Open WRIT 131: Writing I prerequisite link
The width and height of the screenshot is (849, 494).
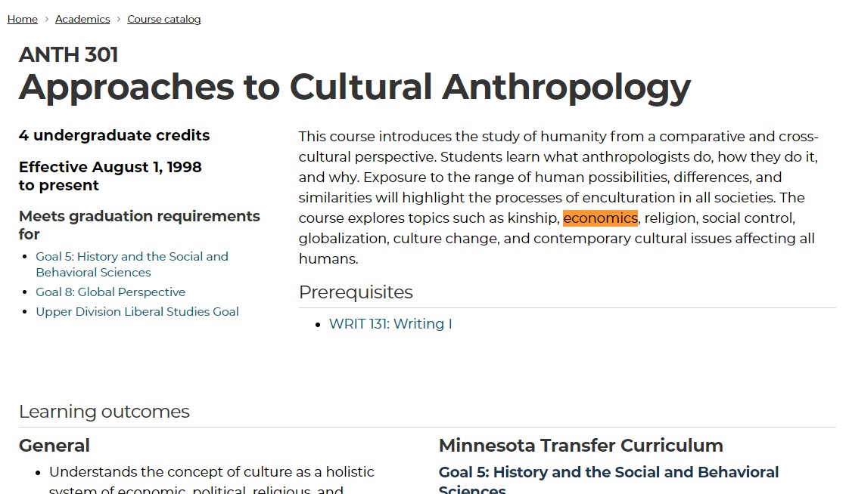point(390,323)
